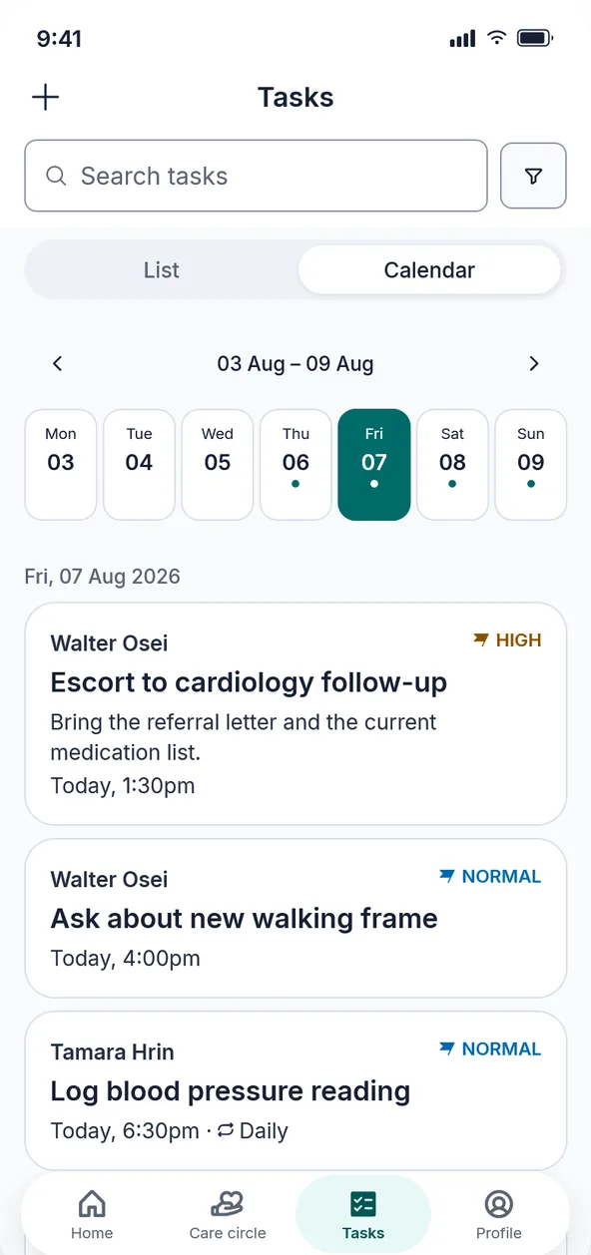Viewport: 591px width, 1255px height.
Task: Advance to next week with the right chevron
Action: click(534, 363)
